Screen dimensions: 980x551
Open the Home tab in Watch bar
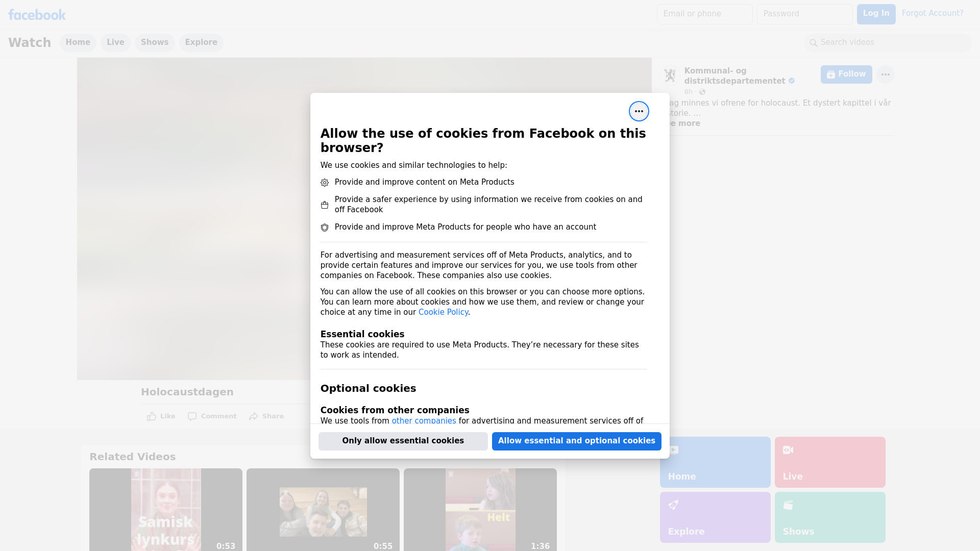click(x=78, y=42)
